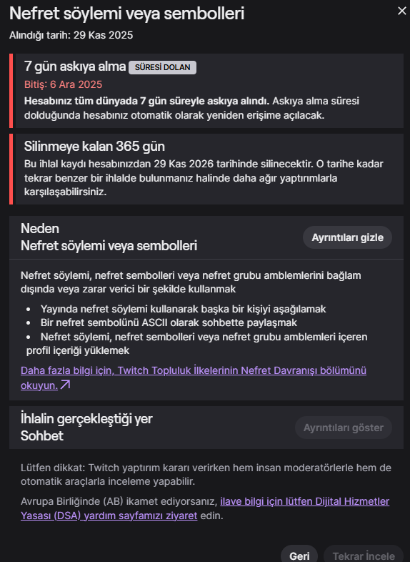Click the bullet about ASCII nefret sembolü
This screenshot has width=410, height=562.
(x=169, y=322)
